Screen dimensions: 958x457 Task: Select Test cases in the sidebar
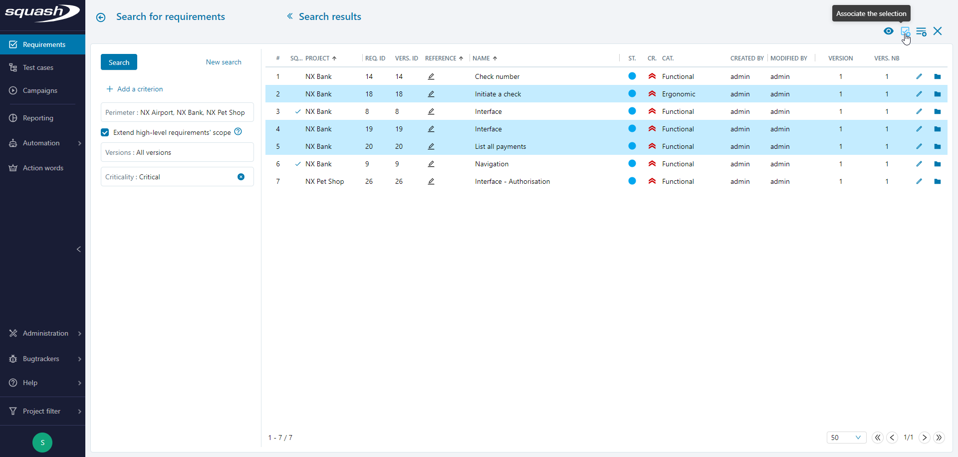[x=37, y=67]
